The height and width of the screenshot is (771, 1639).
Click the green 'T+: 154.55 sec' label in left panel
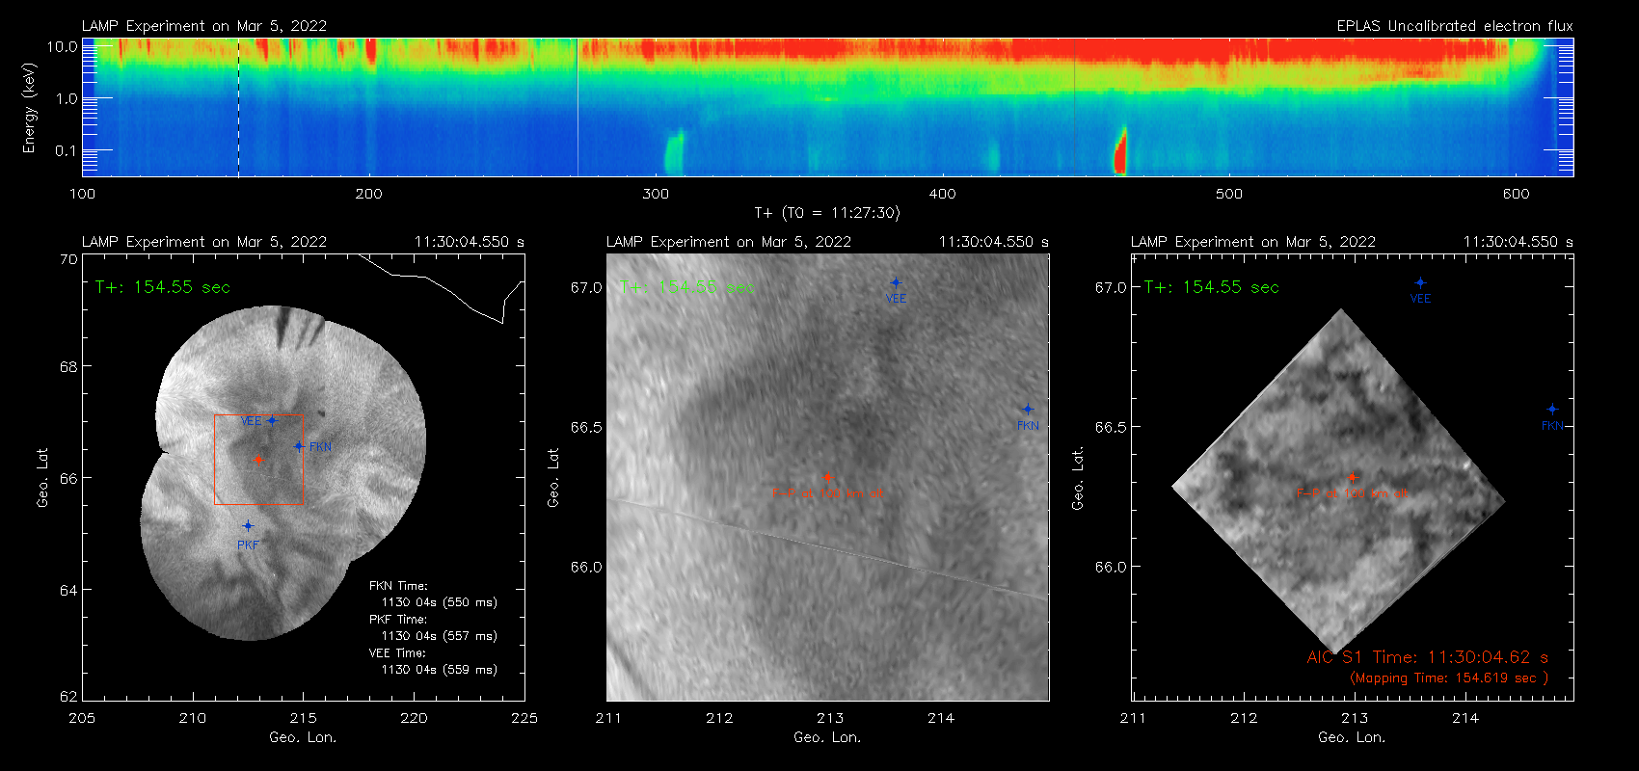click(x=163, y=287)
